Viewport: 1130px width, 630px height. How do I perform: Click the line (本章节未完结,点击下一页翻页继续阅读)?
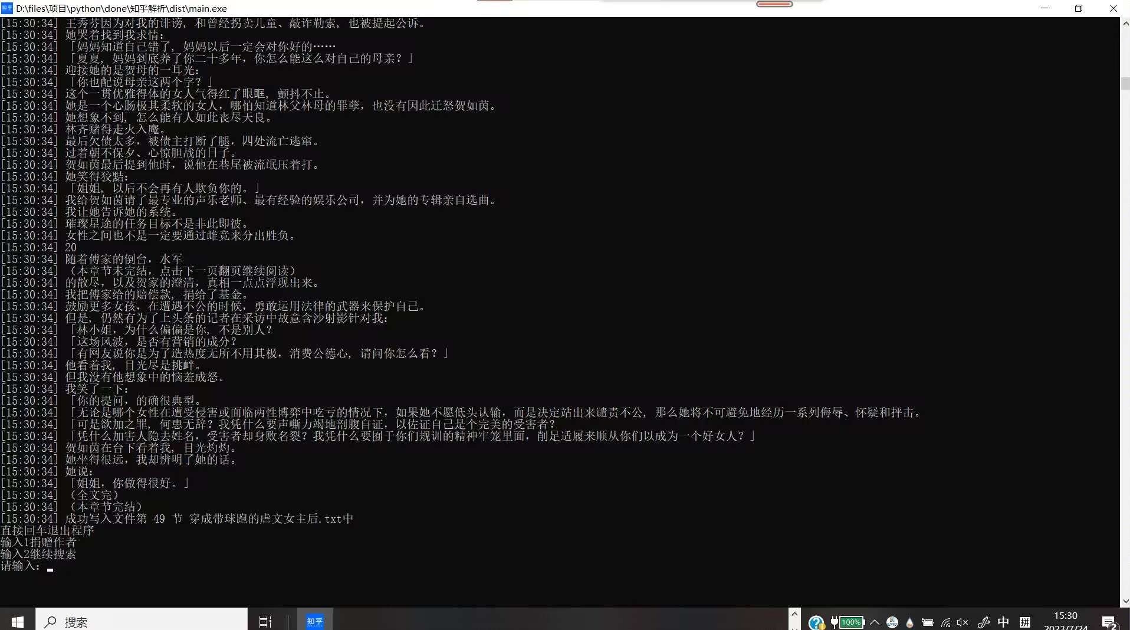(x=149, y=271)
